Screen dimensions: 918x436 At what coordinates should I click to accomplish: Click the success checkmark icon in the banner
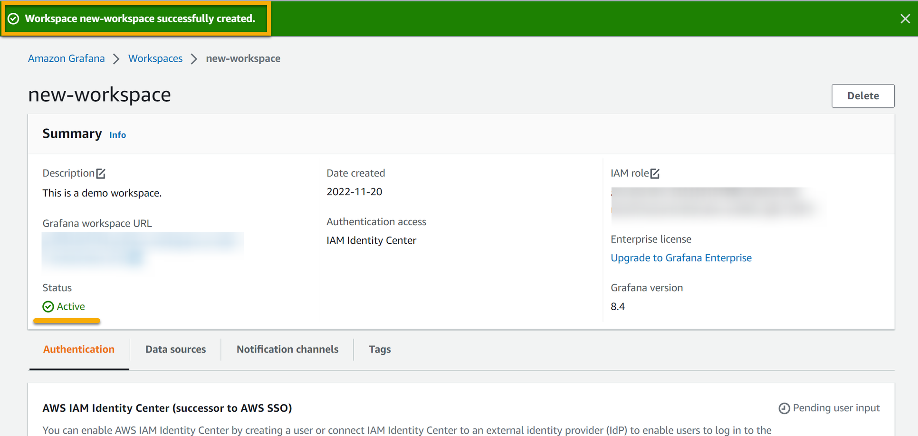14,19
